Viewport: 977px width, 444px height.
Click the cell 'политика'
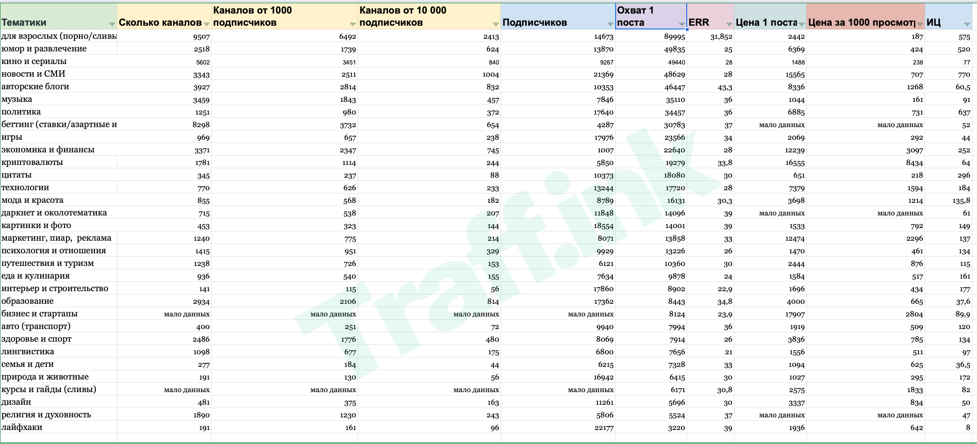[58, 112]
